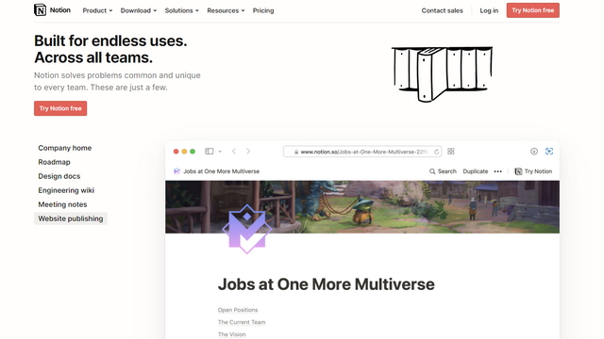Click the tab overview grid icon

coord(451,152)
